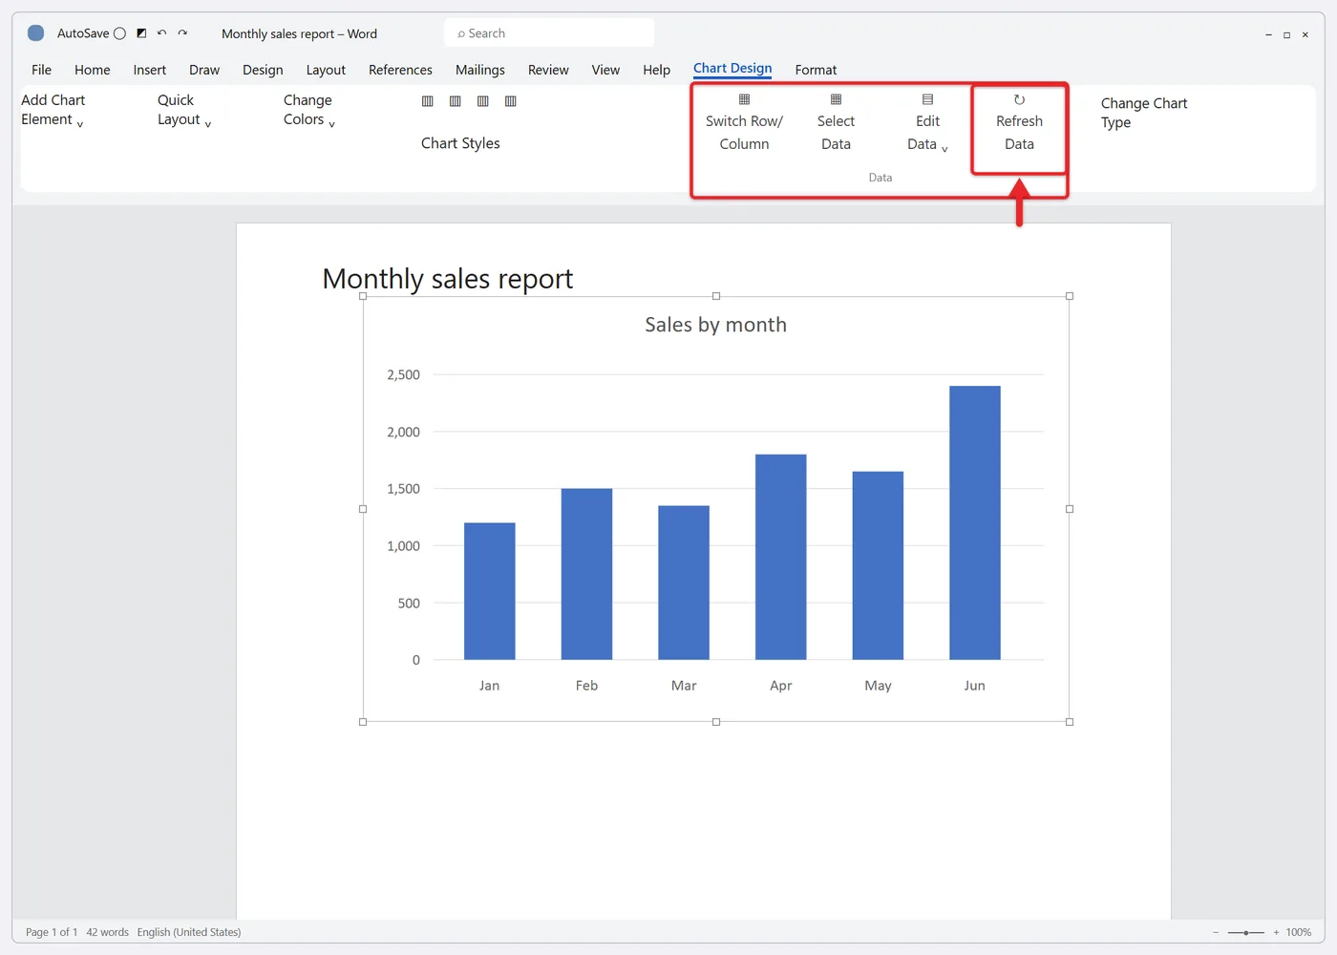Select the Jan bar in the chart

(490, 591)
